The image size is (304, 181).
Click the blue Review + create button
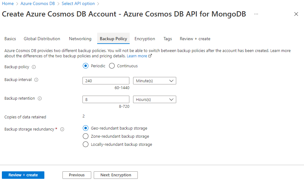click(x=23, y=175)
